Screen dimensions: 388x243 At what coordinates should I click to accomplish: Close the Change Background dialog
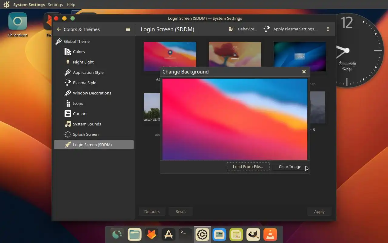[x=304, y=72]
